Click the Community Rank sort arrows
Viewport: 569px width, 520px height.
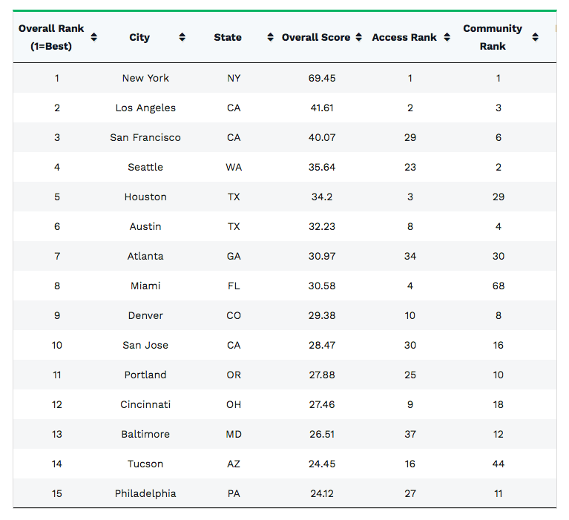[x=535, y=37]
